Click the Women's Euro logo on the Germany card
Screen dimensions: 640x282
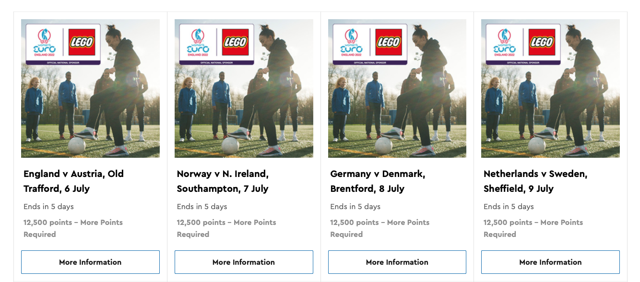click(351, 43)
